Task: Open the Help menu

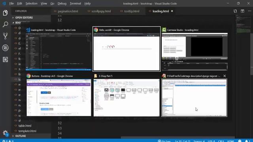Action: (87, 4)
